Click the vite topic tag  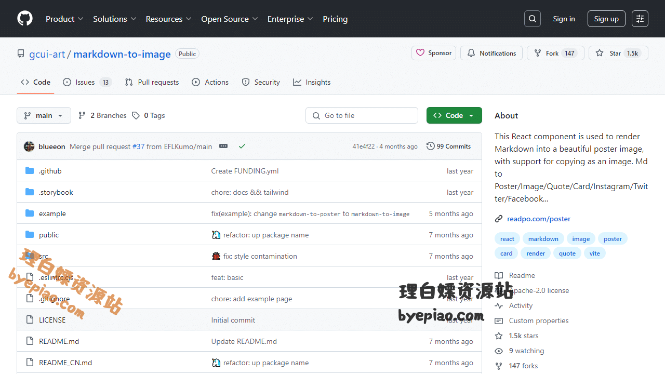(595, 253)
